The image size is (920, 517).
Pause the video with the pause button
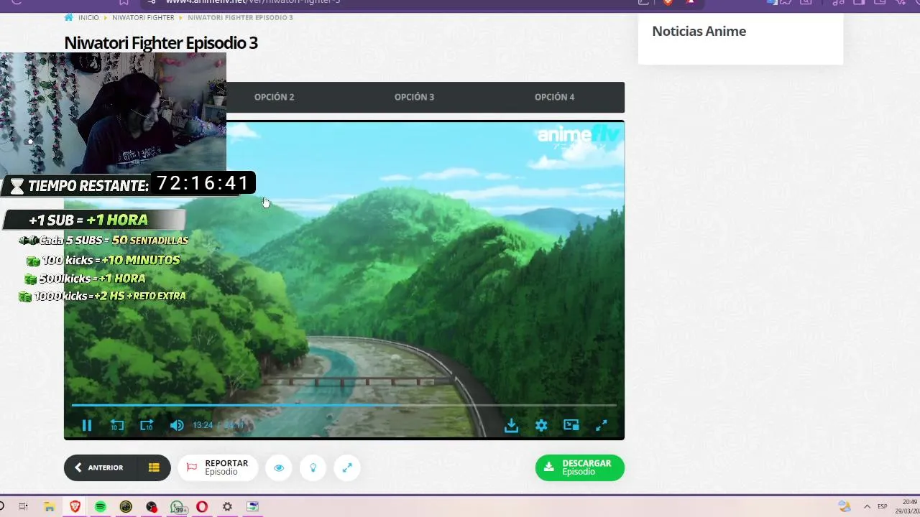tap(87, 425)
